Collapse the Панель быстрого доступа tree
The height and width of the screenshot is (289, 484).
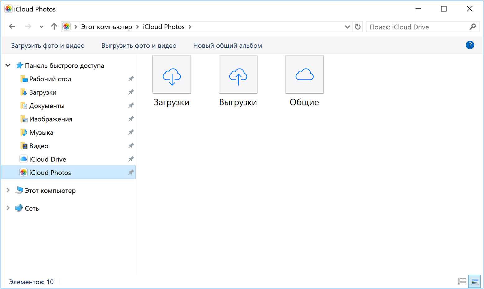[x=8, y=65]
